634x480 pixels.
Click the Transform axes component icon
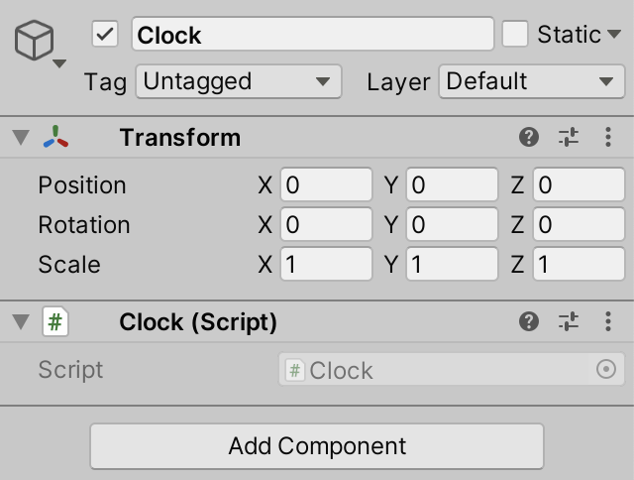coord(55,137)
